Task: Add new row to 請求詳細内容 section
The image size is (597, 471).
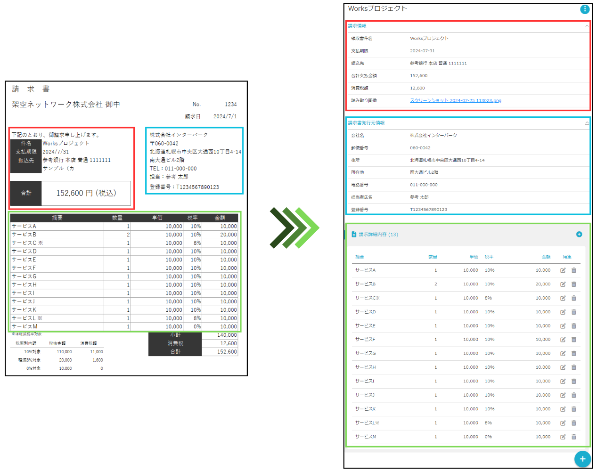Action: 579,235
